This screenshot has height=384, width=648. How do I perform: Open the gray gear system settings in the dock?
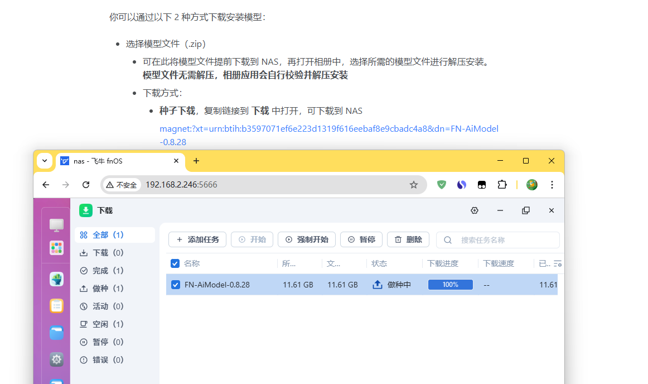pos(56,359)
